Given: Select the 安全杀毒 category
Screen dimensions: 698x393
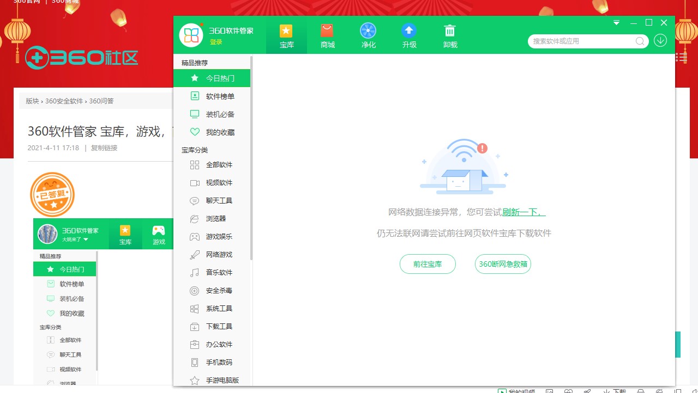Looking at the screenshot, I should [x=212, y=290].
